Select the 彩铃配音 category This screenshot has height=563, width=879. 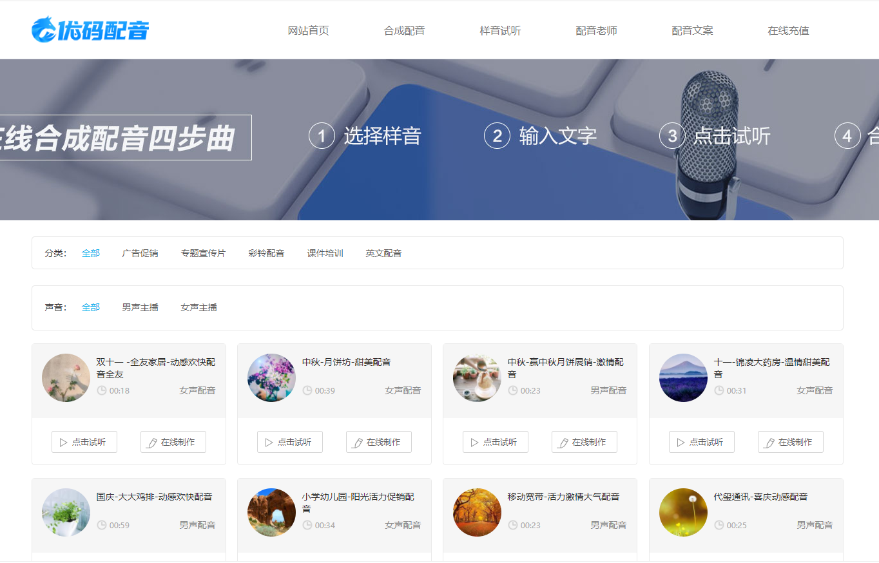[x=266, y=253]
